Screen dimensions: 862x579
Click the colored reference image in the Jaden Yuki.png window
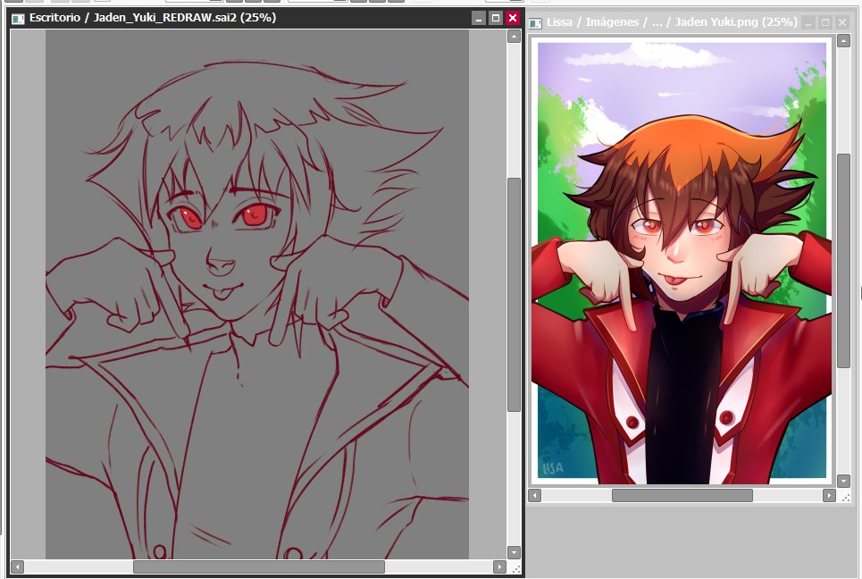[x=682, y=261]
